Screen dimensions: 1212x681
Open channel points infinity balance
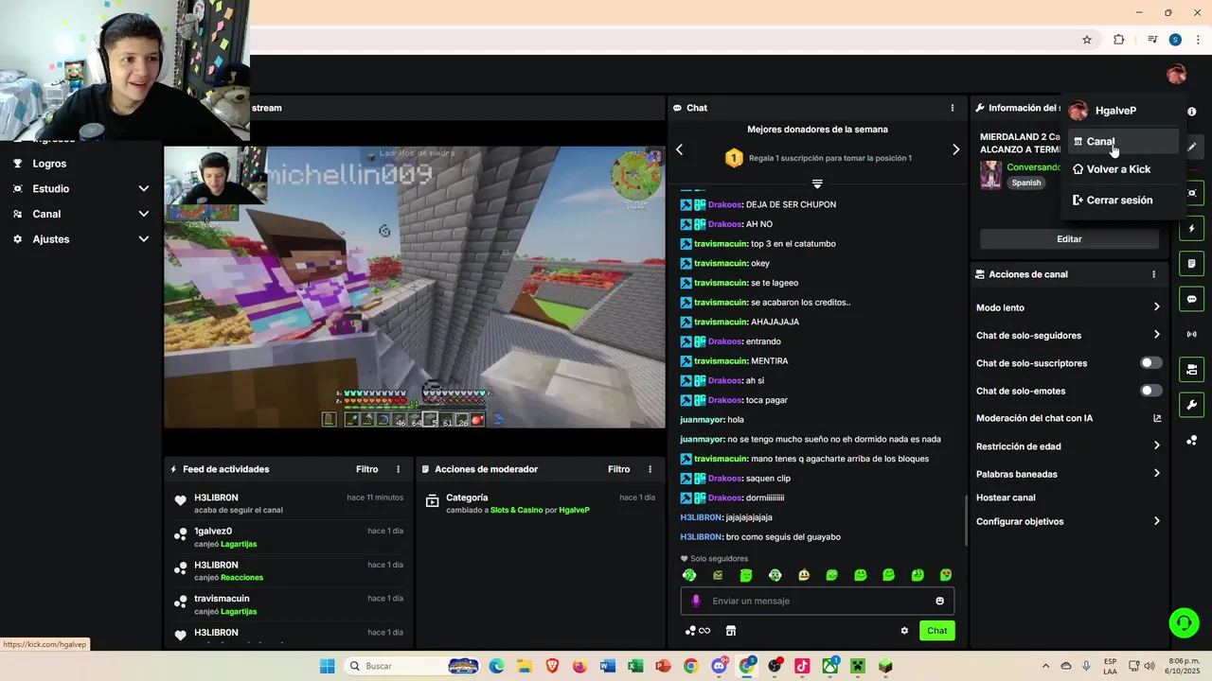click(x=698, y=631)
